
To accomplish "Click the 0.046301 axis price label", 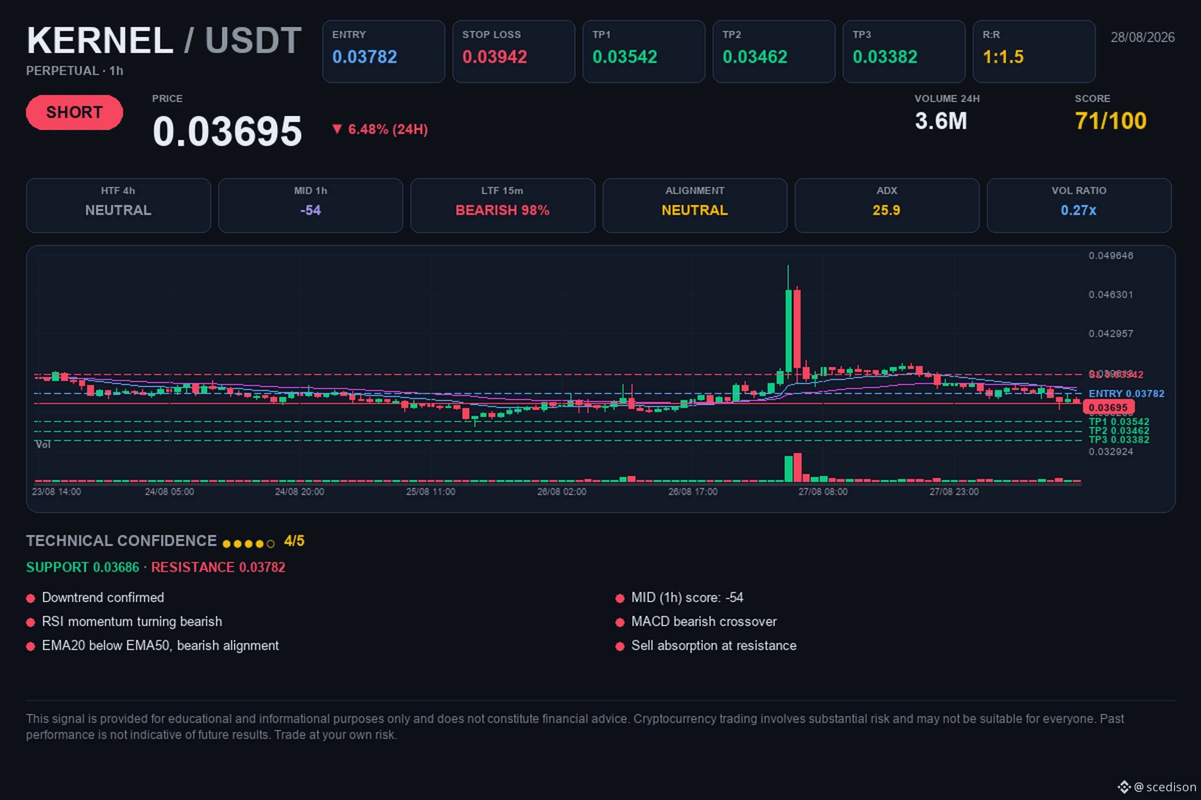I will pos(1110,294).
